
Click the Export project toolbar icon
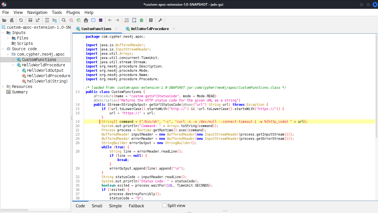point(38,20)
